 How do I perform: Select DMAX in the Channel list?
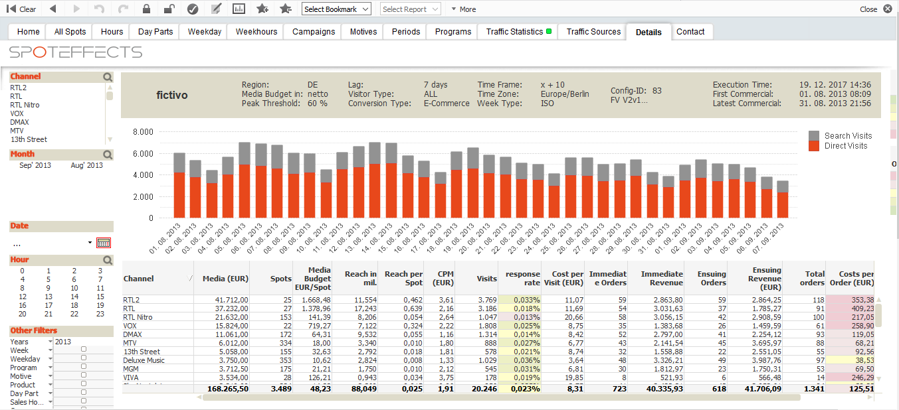point(19,122)
